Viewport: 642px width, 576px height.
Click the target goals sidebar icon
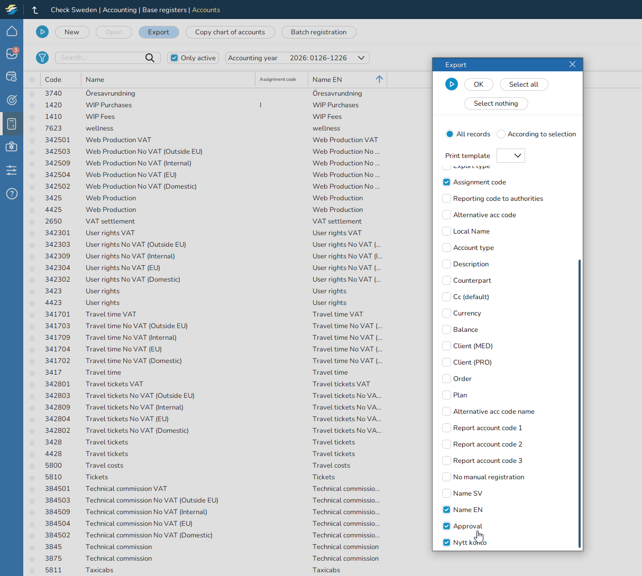[x=12, y=100]
